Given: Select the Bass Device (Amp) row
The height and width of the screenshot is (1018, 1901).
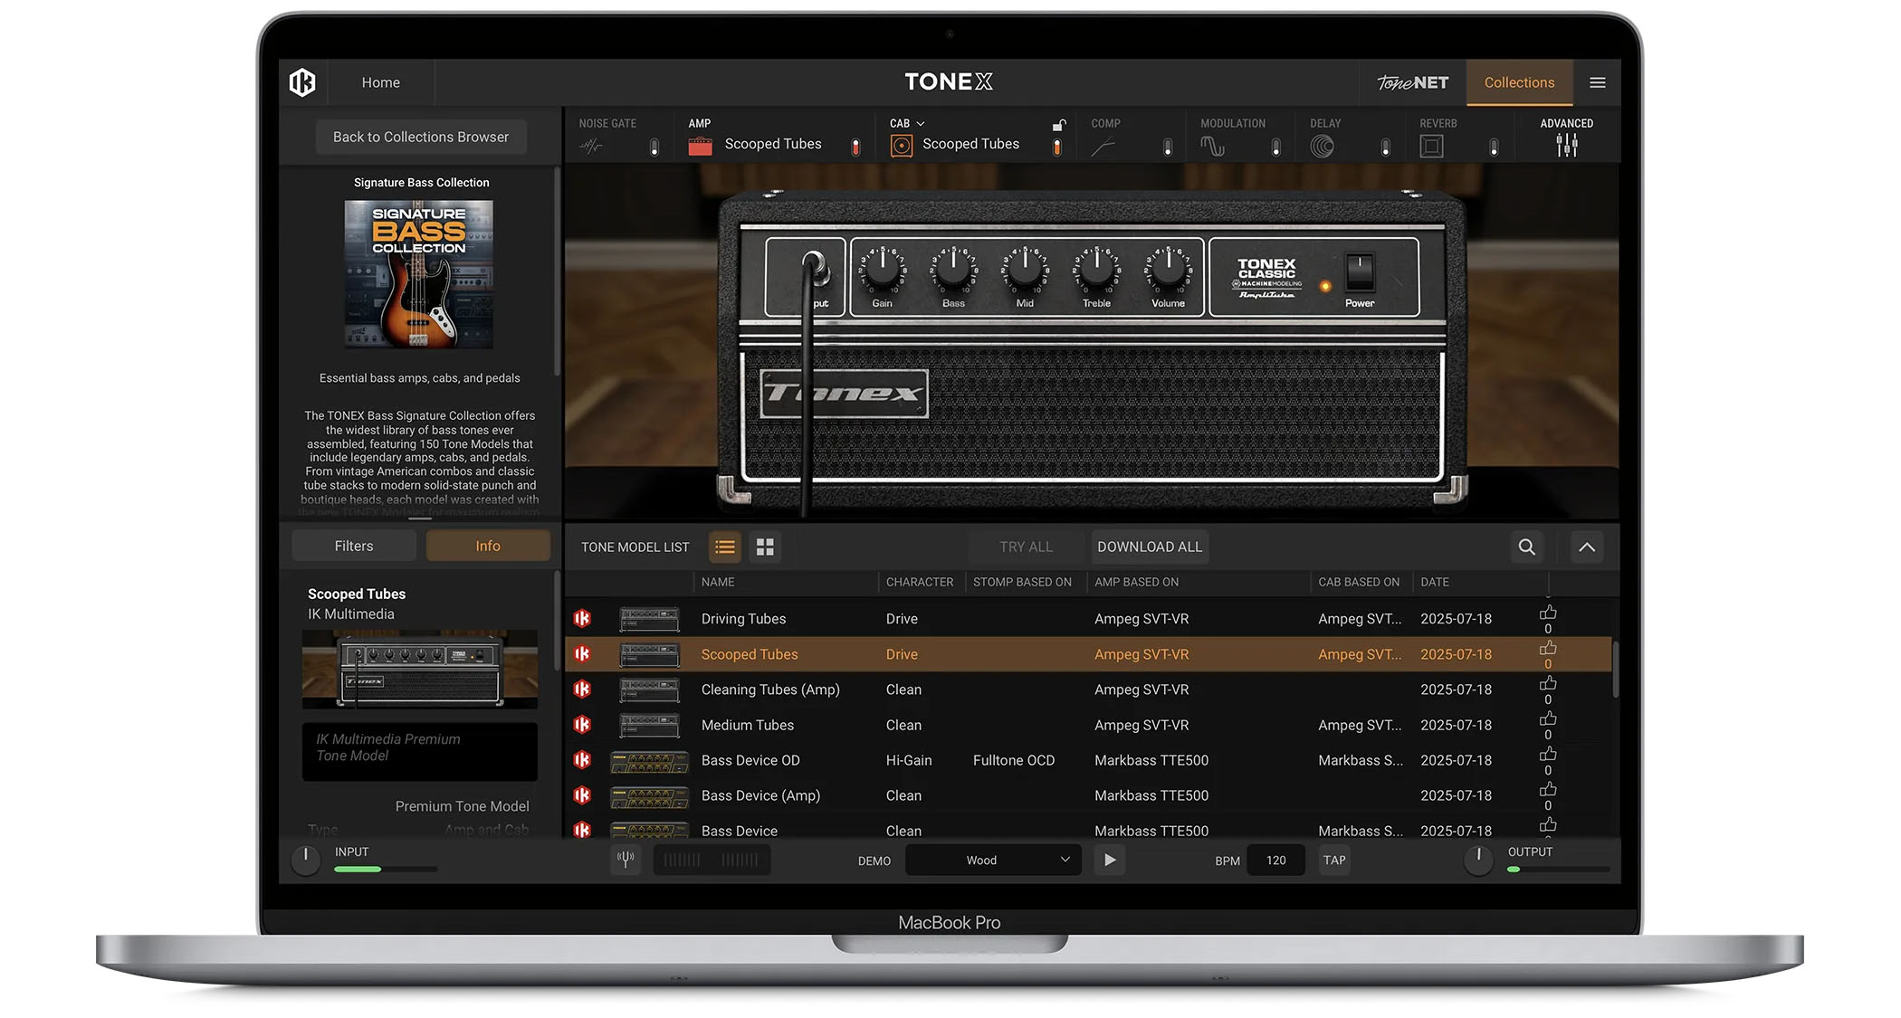Looking at the screenshot, I should coord(1088,795).
